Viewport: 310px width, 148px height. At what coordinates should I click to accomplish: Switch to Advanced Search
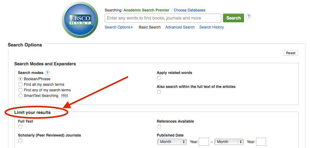pos(180,27)
